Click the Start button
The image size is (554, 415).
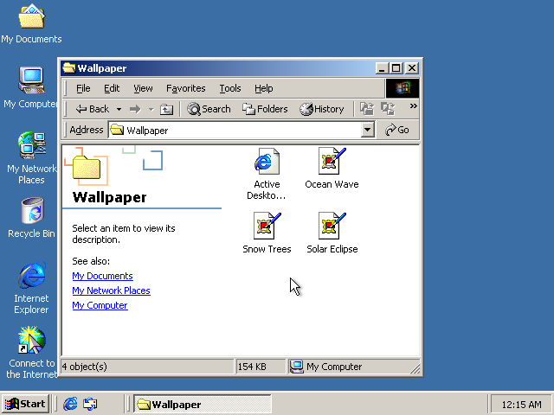tap(25, 404)
